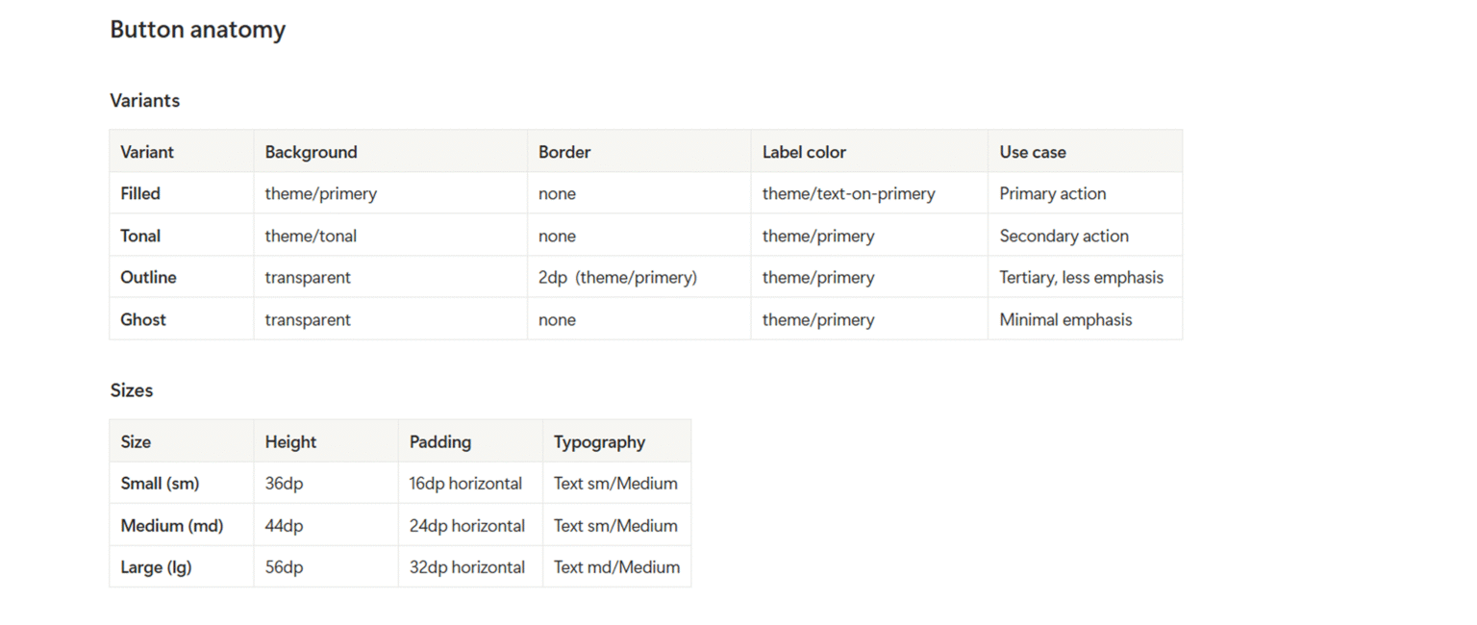
Task: Click the Background column header
Action: [311, 152]
